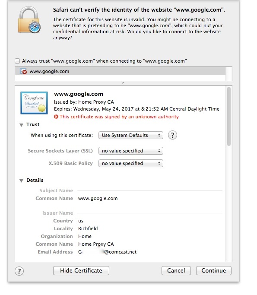Open the Secure Sockets Layer (SSL) dropdown
Image resolution: width=257 pixels, height=295 pixels.
(131, 151)
